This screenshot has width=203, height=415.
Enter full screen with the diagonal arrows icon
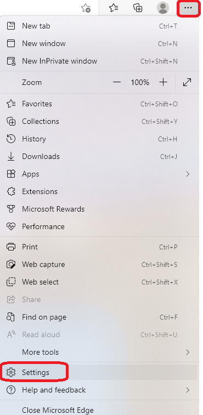click(x=187, y=82)
